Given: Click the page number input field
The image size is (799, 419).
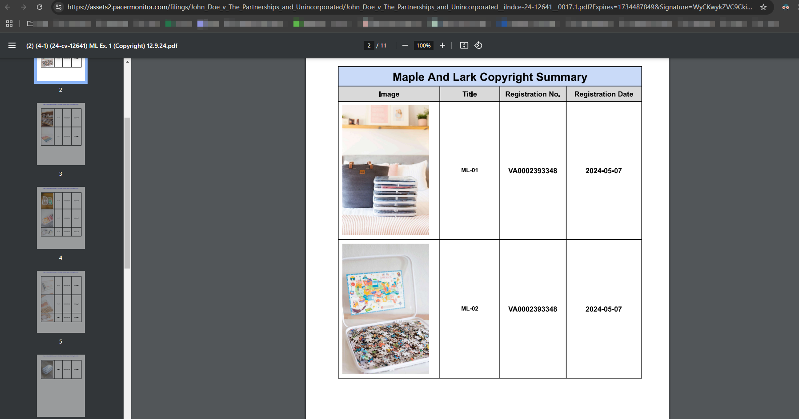Looking at the screenshot, I should pos(369,45).
